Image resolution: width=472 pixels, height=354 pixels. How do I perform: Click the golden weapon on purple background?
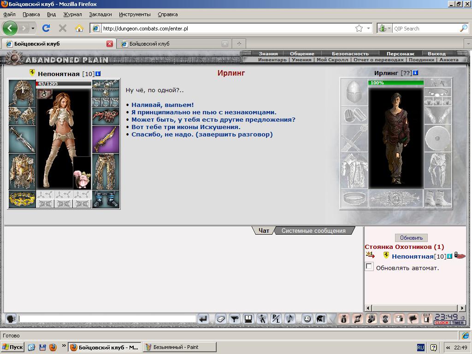click(106, 139)
